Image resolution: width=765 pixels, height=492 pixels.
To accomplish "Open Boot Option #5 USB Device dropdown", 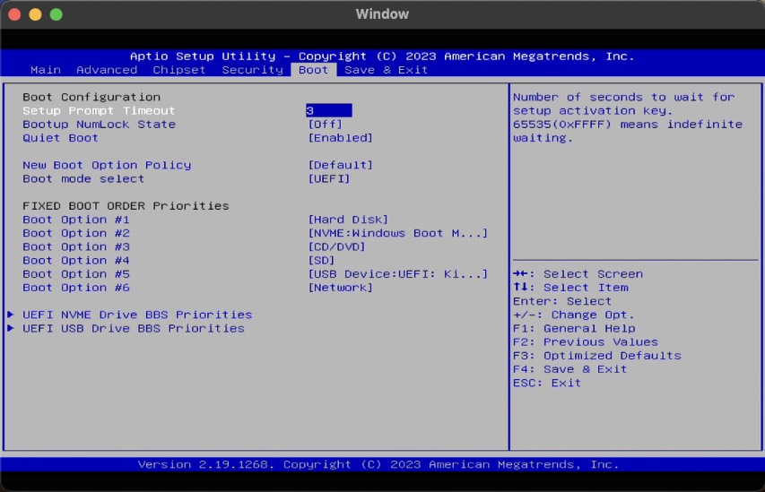I will [x=397, y=274].
